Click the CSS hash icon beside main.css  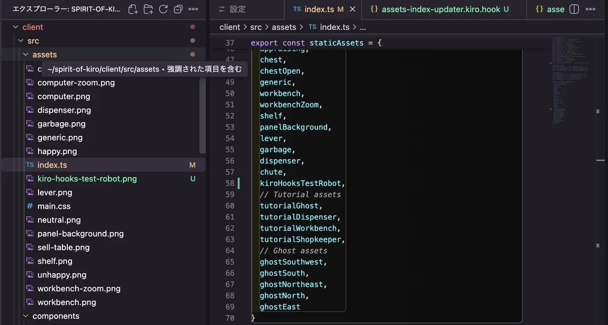pos(30,206)
